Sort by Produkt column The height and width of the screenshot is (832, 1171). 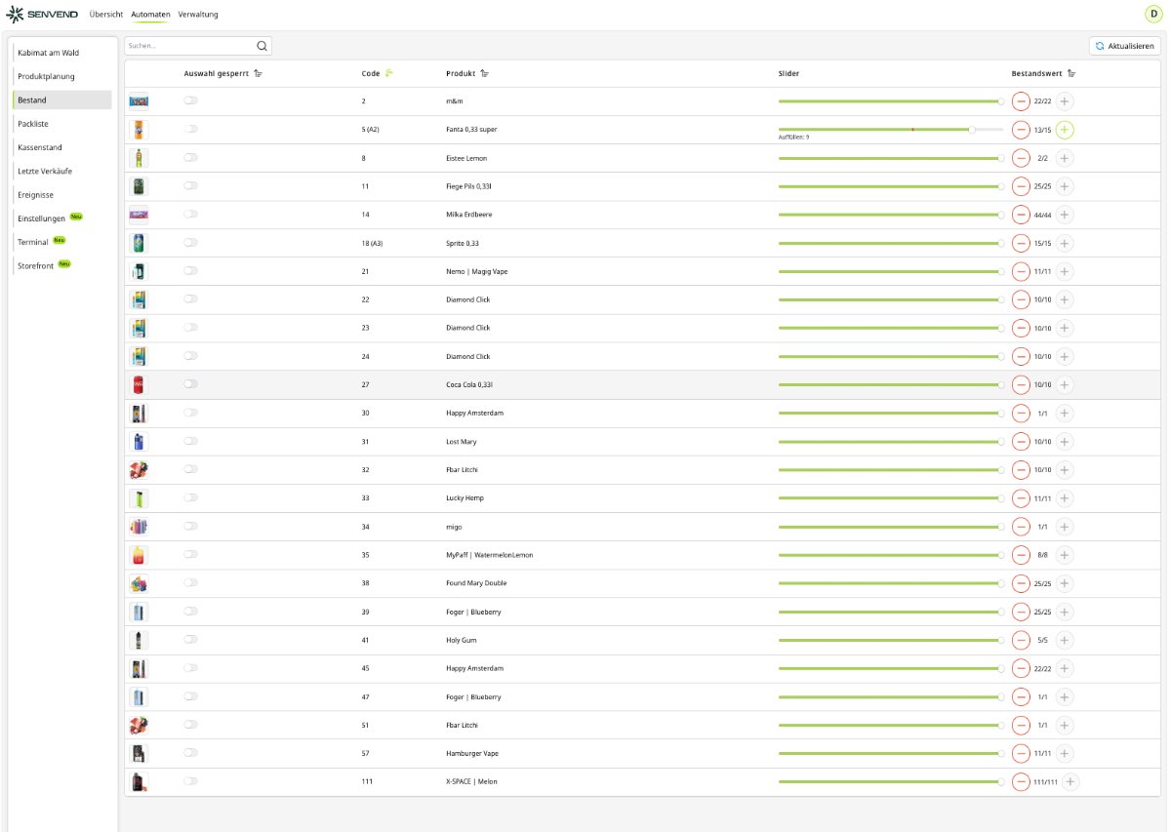485,73
